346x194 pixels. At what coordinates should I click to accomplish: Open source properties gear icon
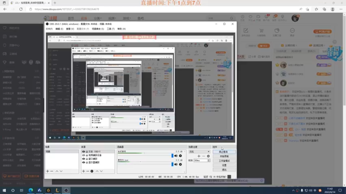click(92, 171)
